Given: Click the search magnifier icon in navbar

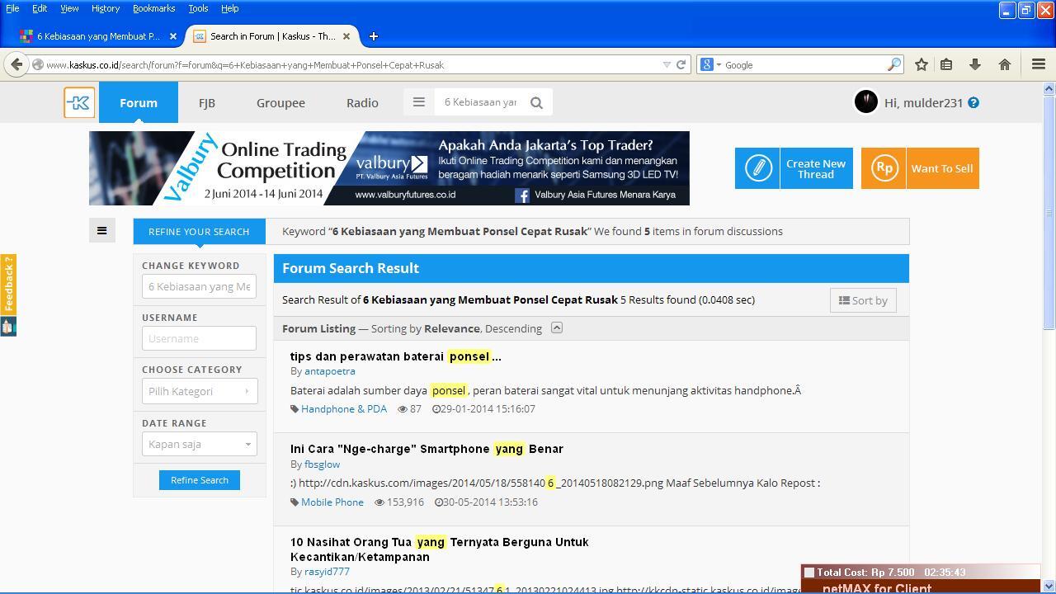Looking at the screenshot, I should (x=536, y=102).
